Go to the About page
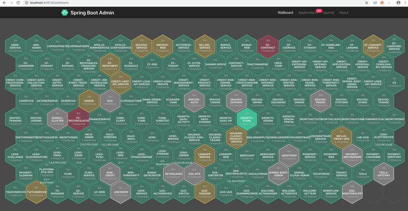Image resolution: width=408 pixels, height=211 pixels. 343,13
